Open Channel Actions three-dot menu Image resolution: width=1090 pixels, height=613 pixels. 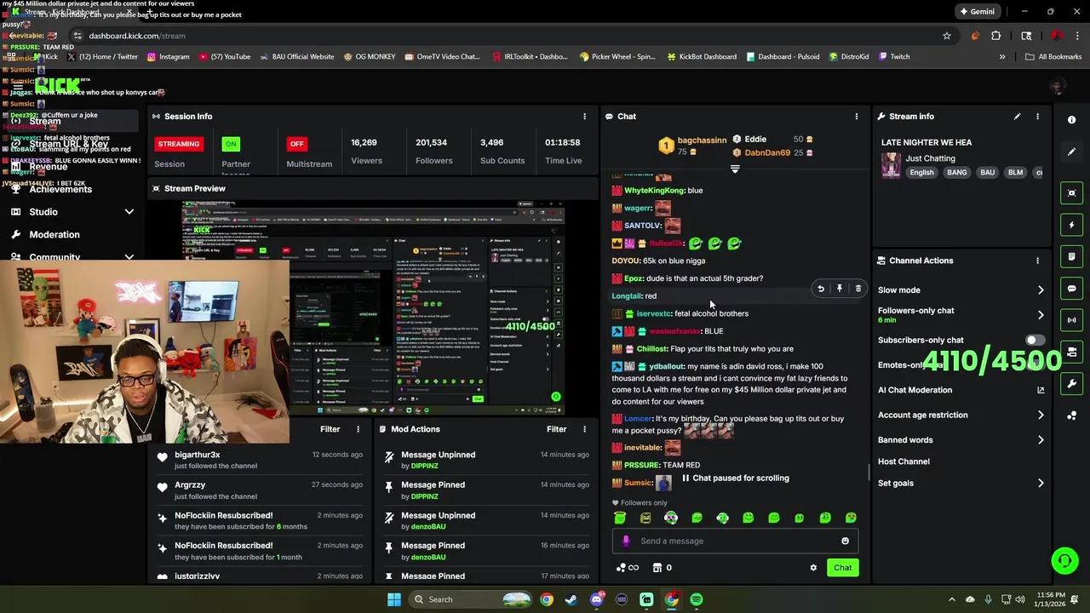(x=1037, y=261)
